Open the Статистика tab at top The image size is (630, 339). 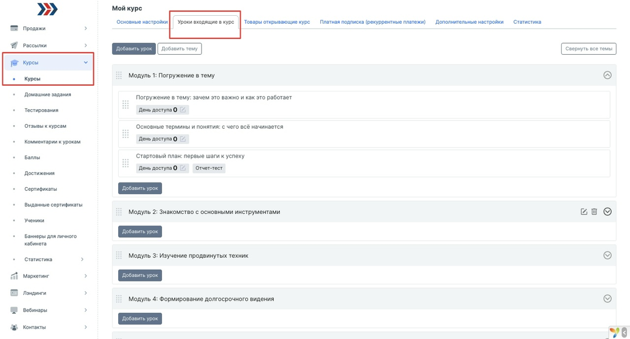[527, 22]
